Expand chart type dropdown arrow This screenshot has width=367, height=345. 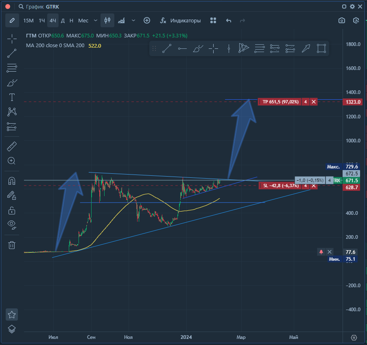click(x=133, y=21)
